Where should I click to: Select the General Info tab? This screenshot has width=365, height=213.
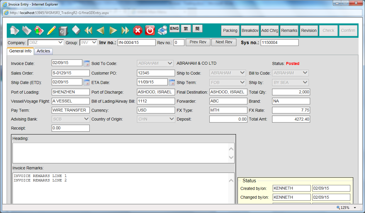coord(20,51)
